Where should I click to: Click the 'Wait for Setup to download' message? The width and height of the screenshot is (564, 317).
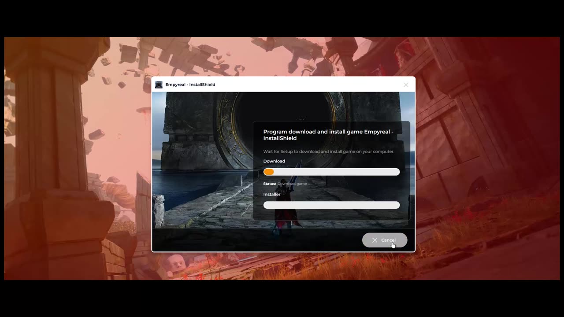[329, 151]
